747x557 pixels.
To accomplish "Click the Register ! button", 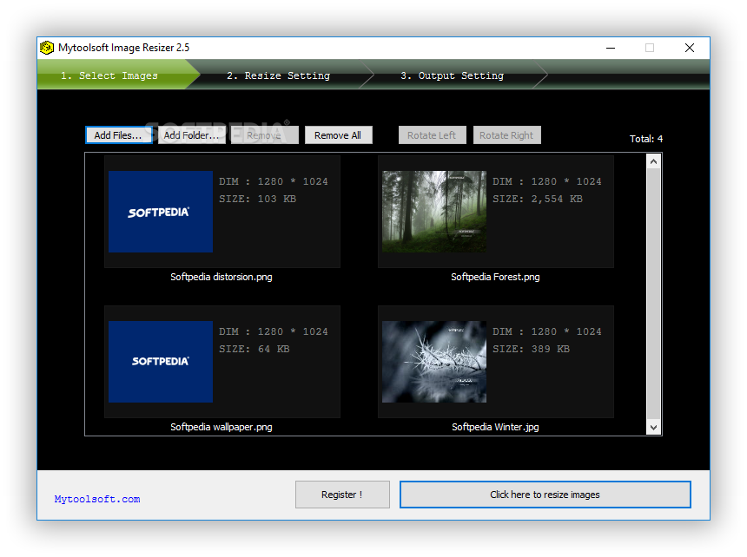I will coord(342,495).
